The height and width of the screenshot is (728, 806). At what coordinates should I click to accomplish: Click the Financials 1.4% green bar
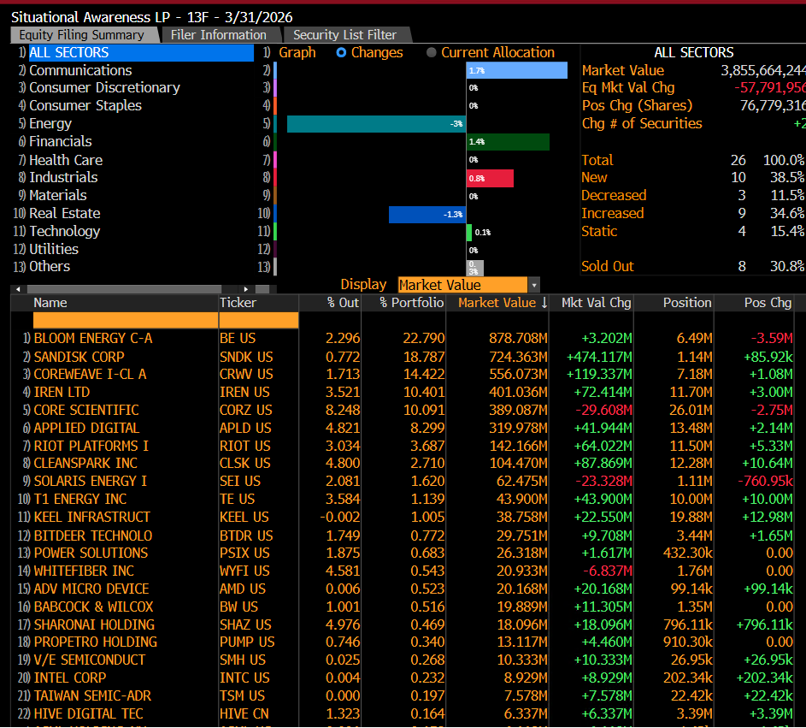point(508,142)
